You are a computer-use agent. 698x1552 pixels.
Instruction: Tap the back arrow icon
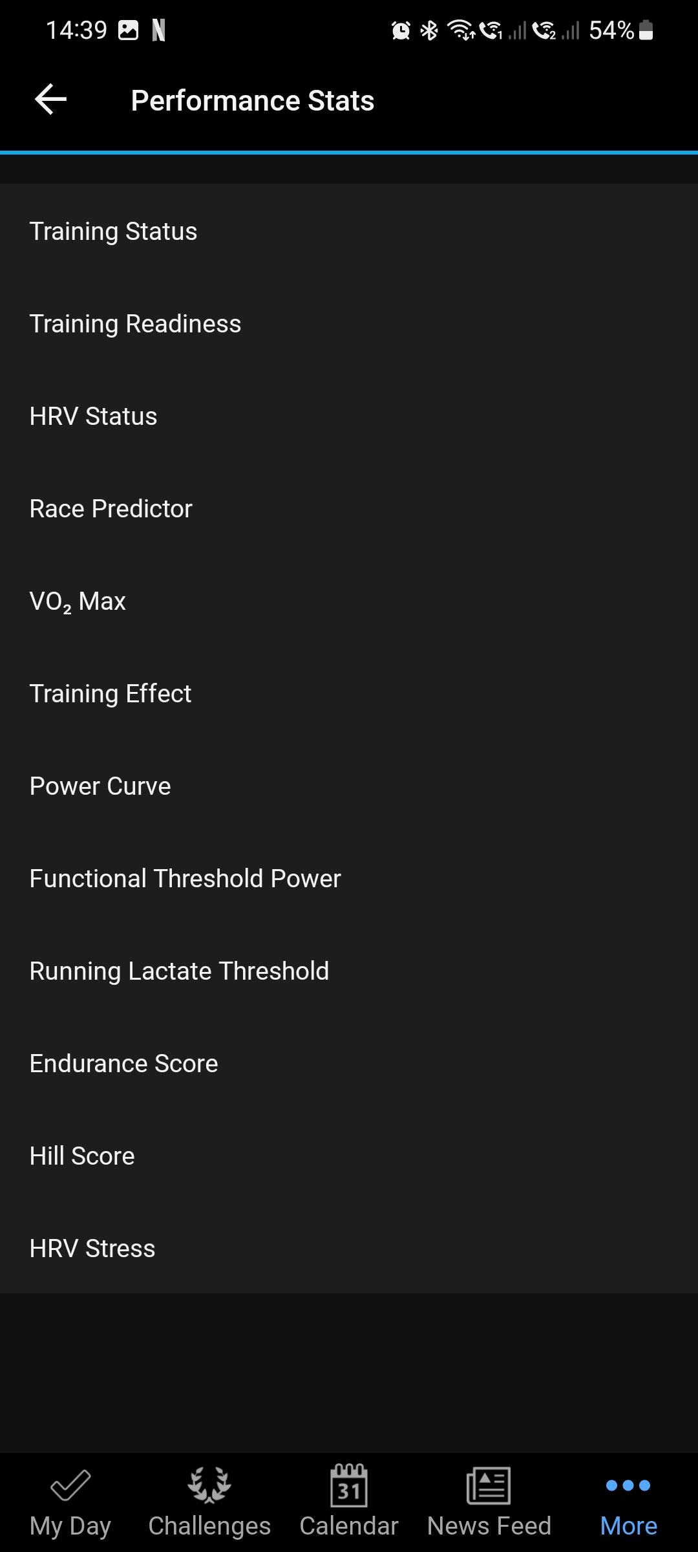click(51, 100)
